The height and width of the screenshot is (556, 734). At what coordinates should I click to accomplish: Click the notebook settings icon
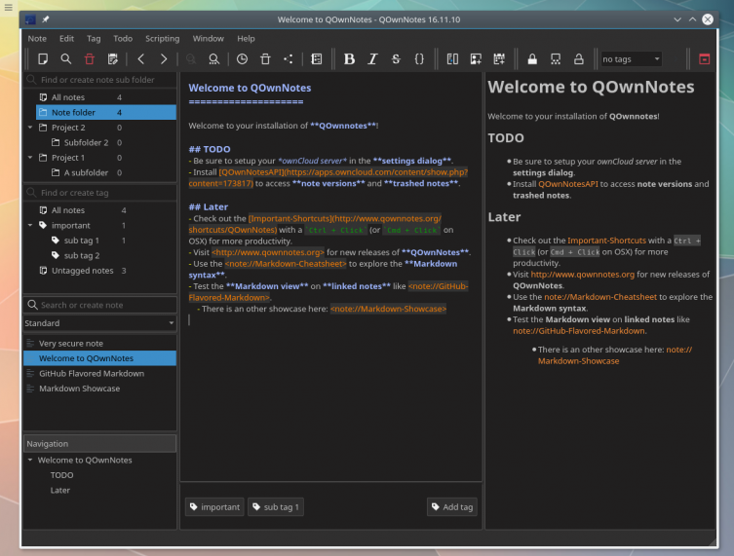317,59
